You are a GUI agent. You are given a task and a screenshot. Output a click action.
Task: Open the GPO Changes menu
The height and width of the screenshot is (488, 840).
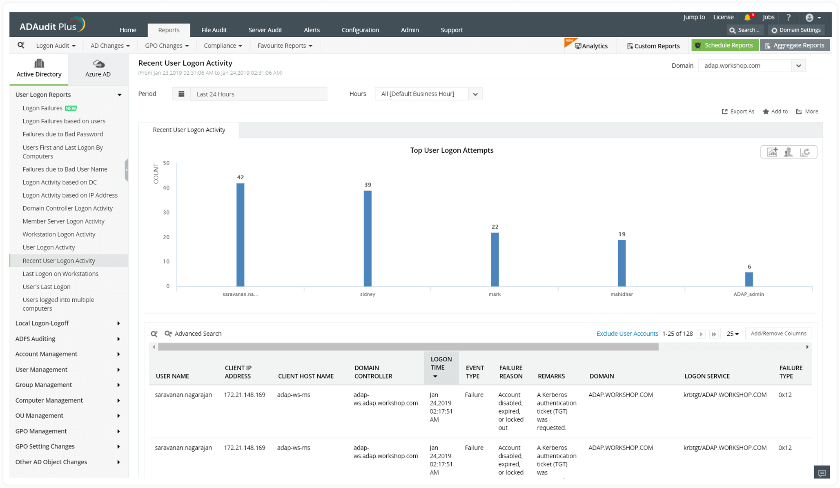click(x=167, y=46)
